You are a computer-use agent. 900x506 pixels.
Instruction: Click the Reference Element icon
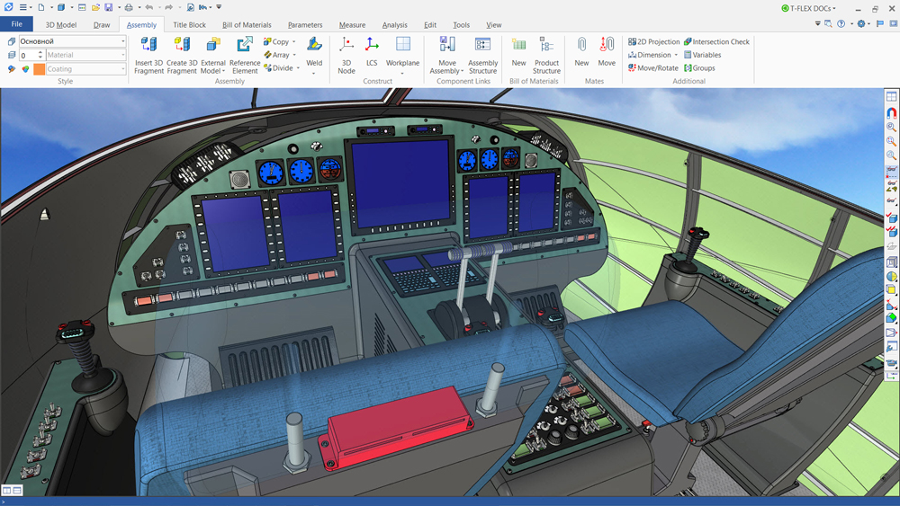(x=245, y=45)
